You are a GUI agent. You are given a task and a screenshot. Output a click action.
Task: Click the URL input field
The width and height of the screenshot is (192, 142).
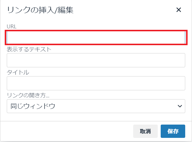96,37
